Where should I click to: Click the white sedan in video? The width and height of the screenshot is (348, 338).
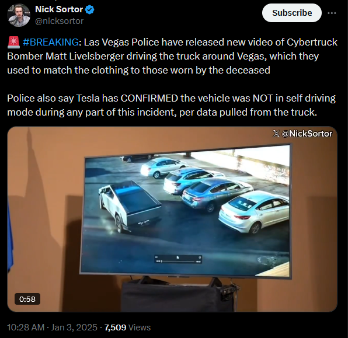click(x=253, y=211)
